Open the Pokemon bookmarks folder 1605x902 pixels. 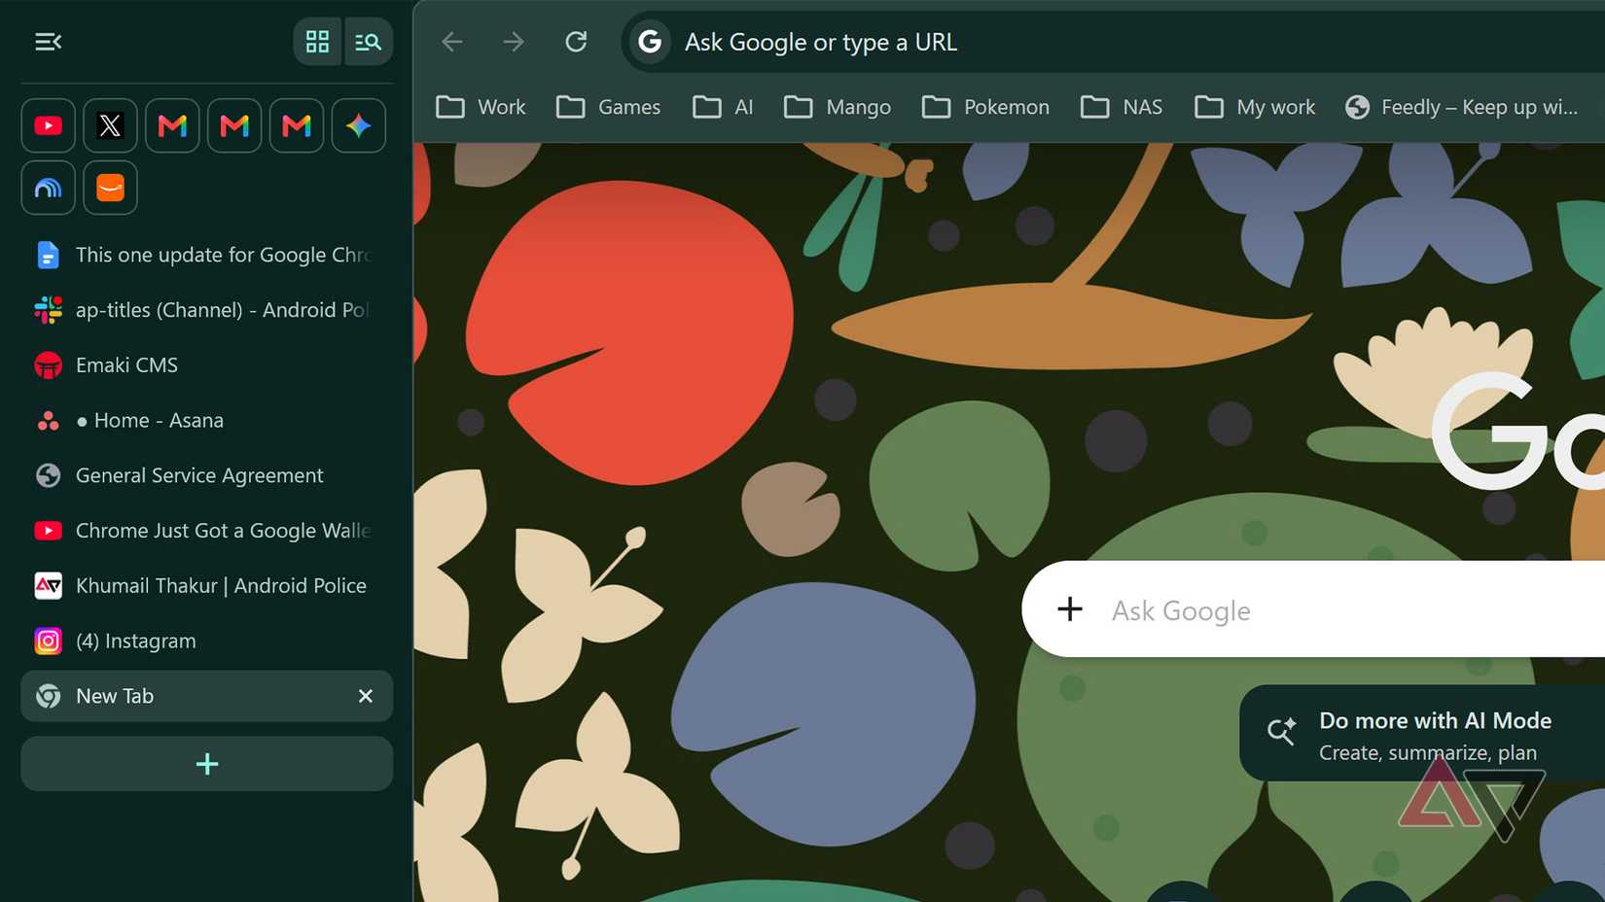click(985, 107)
